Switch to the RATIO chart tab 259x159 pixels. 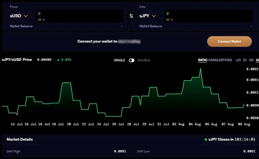tap(203, 60)
